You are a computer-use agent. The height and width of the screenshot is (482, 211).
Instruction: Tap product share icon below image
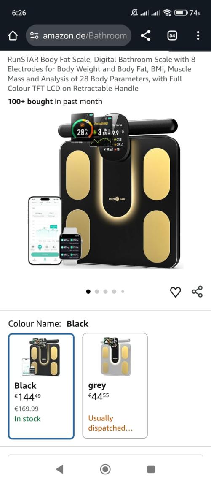197,291
